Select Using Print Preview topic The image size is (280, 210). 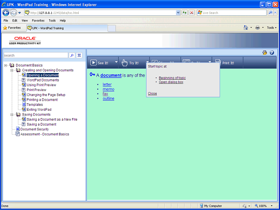42,85
